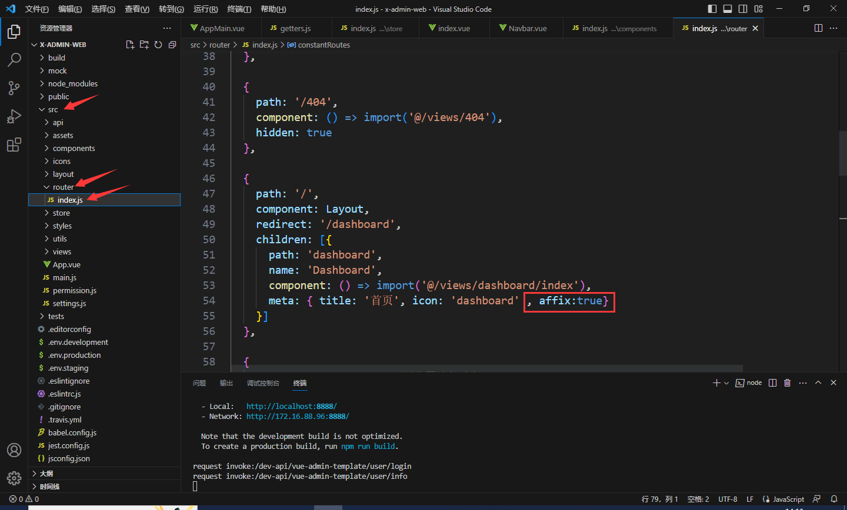Open App.vue file in explorer
The width and height of the screenshot is (847, 510).
click(x=104, y=264)
